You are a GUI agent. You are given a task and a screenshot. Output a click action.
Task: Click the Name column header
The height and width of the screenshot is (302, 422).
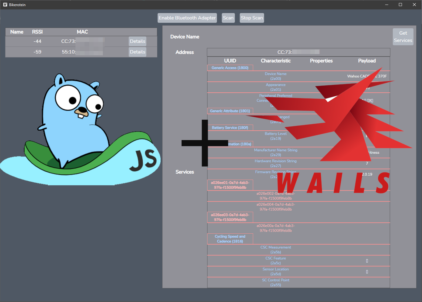coord(17,32)
